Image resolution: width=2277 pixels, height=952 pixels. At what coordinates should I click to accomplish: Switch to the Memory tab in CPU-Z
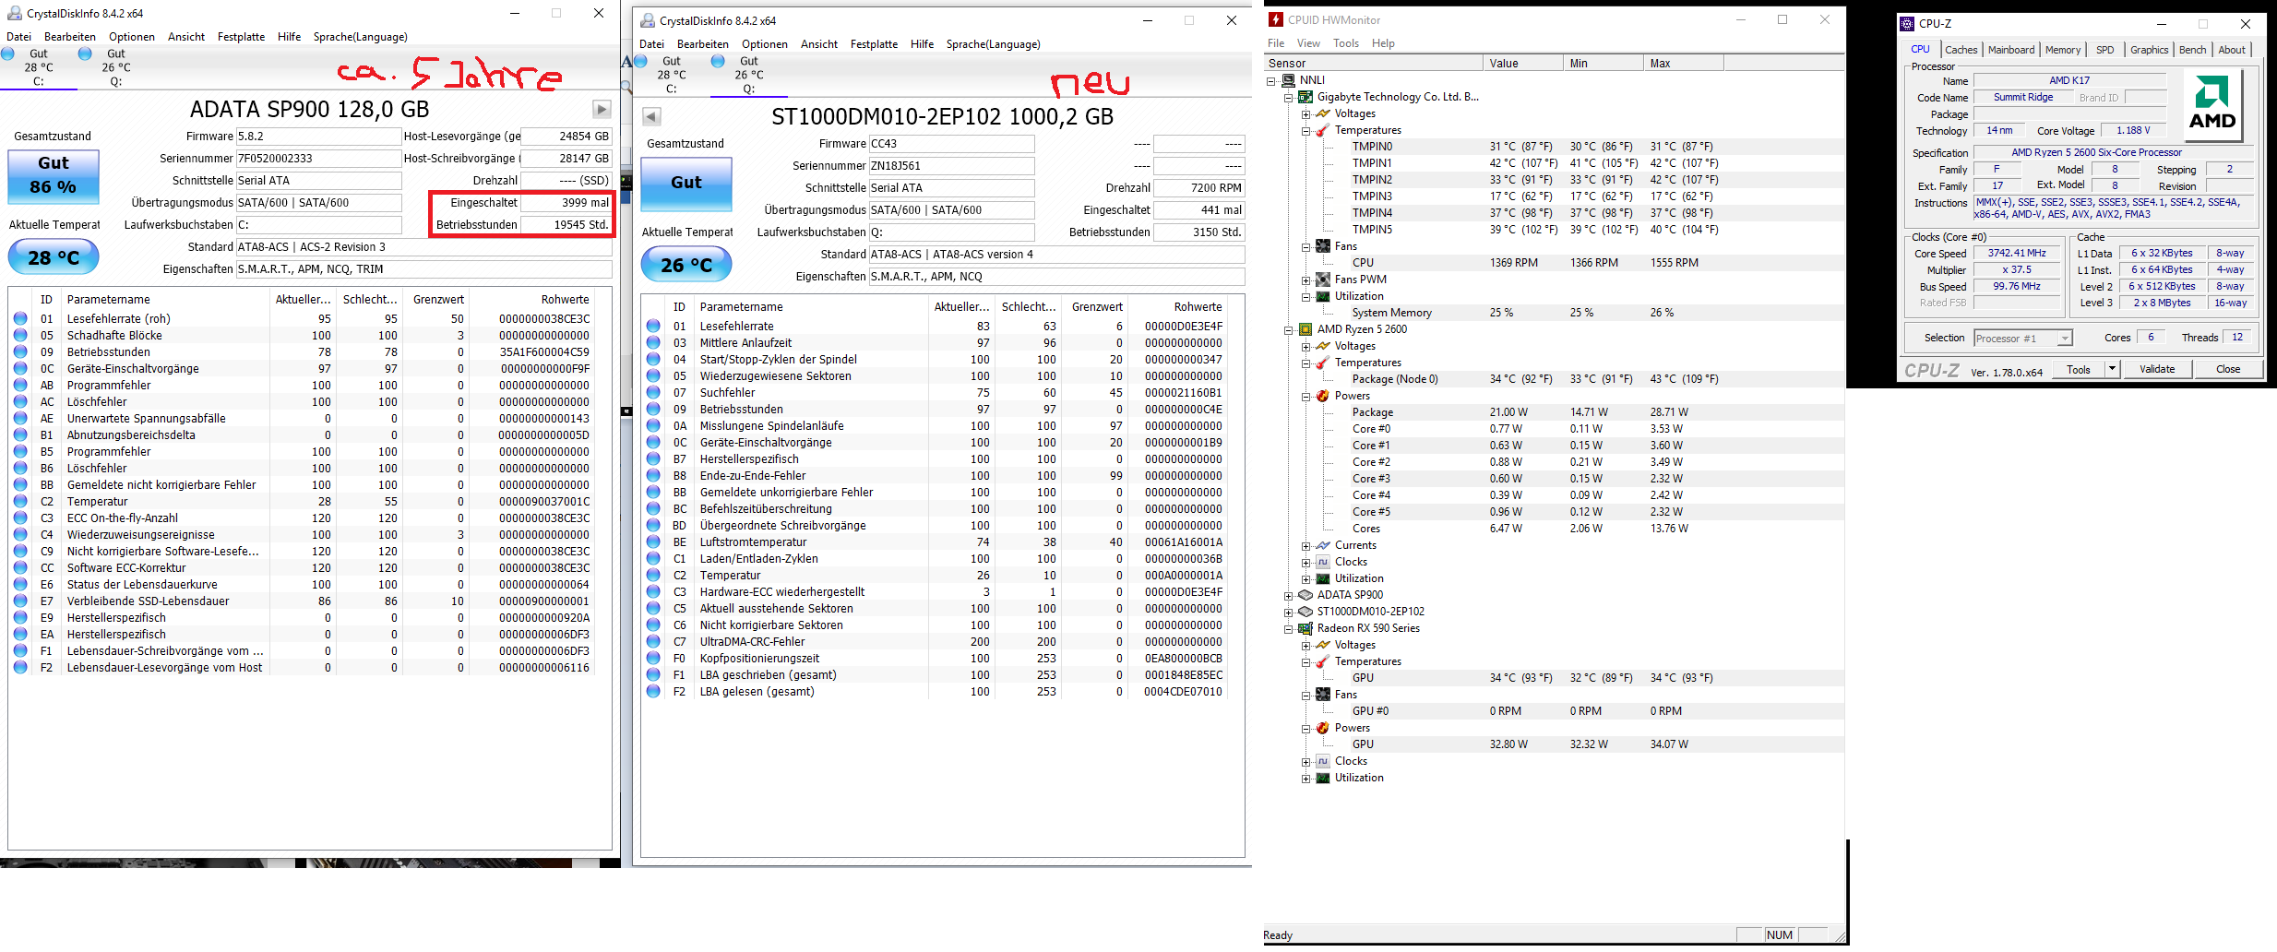tap(2063, 50)
